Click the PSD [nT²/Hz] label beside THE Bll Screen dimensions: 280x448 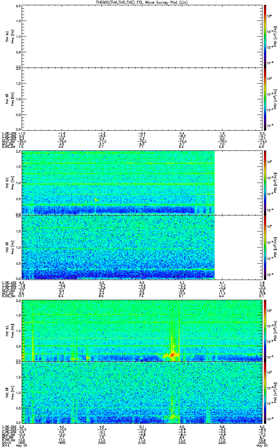(276, 392)
